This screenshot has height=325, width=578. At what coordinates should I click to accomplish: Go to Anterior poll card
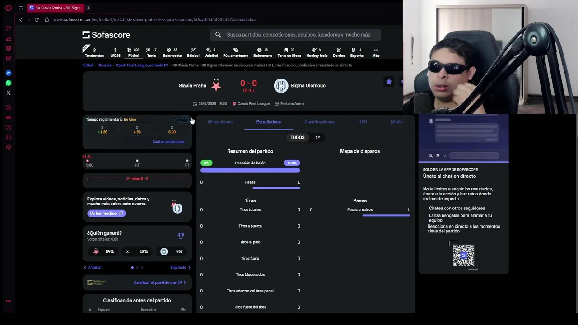93,267
